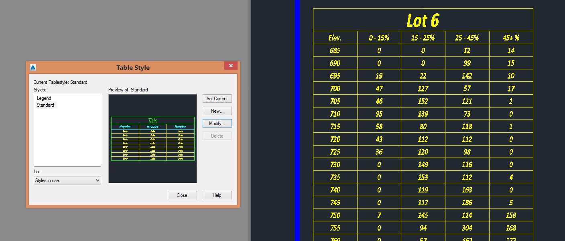Screen dimensions: 565x241
Task: Select the Legend table style
Action: tap(44, 98)
